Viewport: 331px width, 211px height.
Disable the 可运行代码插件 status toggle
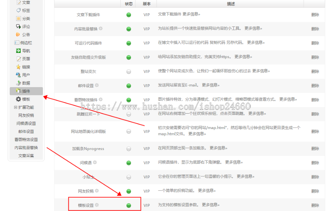coord(129,43)
